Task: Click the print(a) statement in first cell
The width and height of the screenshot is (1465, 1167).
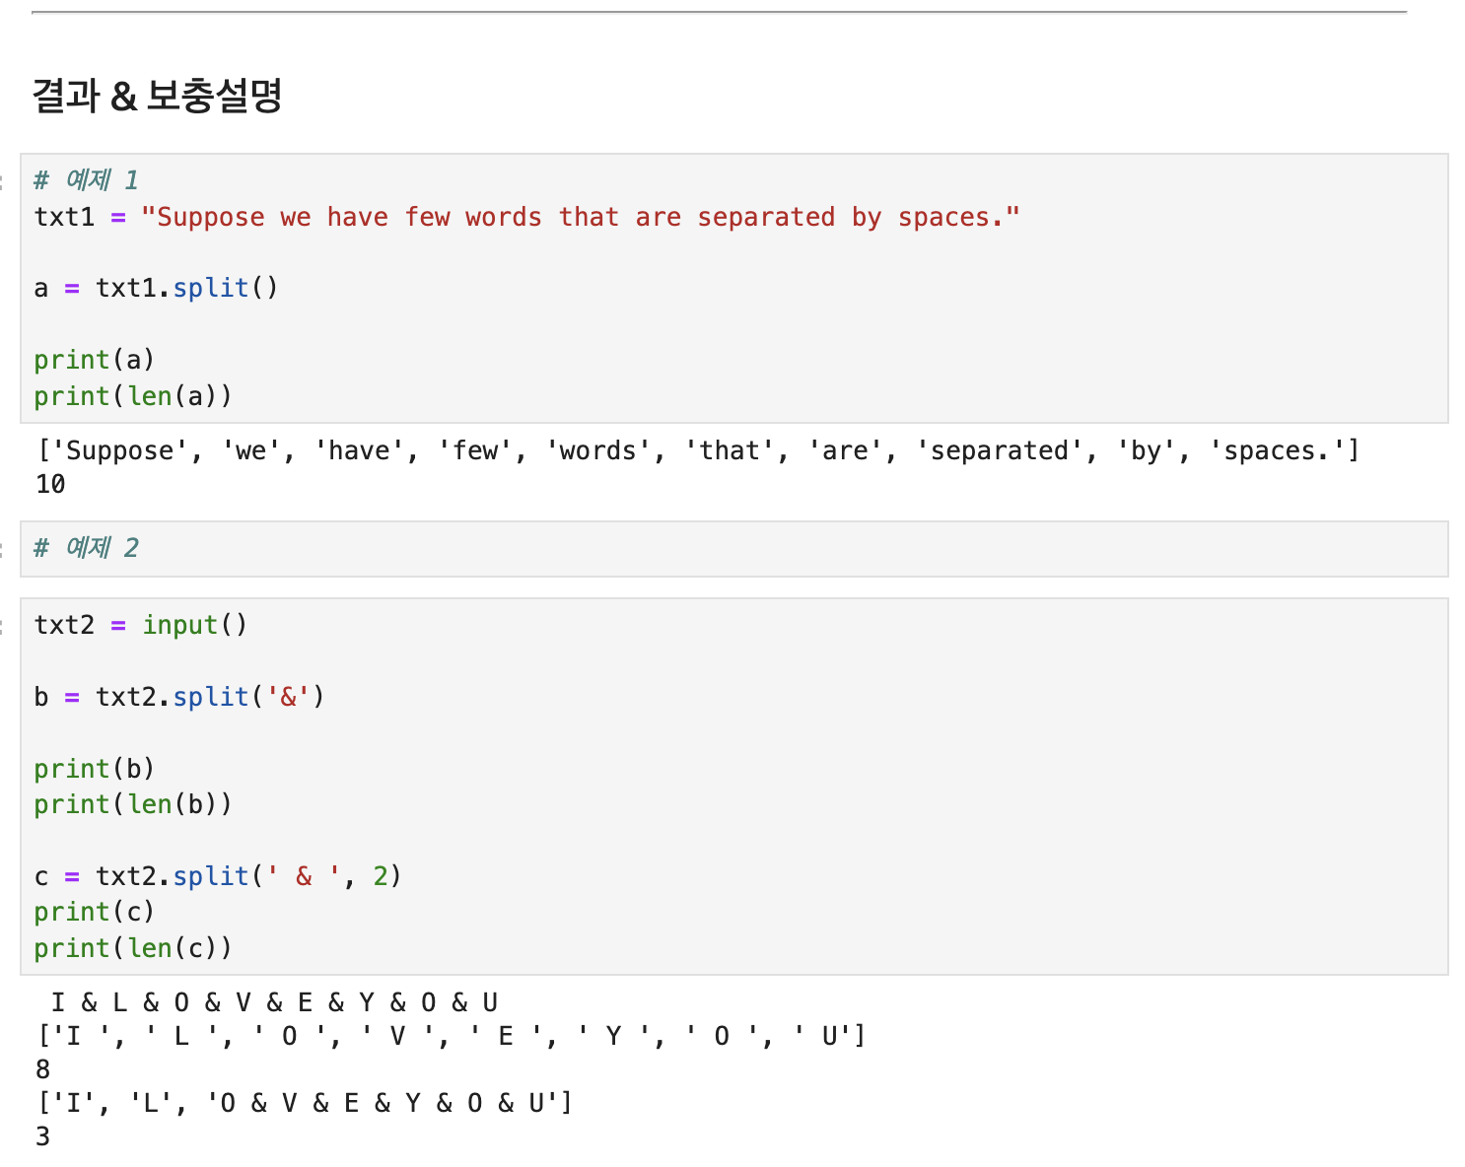Action: coord(95,360)
